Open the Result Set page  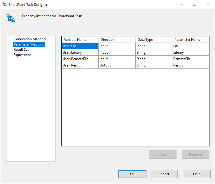point(21,50)
